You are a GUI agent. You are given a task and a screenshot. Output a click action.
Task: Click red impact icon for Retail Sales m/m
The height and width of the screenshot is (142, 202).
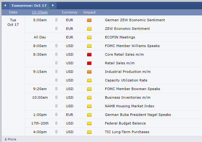[89, 63]
